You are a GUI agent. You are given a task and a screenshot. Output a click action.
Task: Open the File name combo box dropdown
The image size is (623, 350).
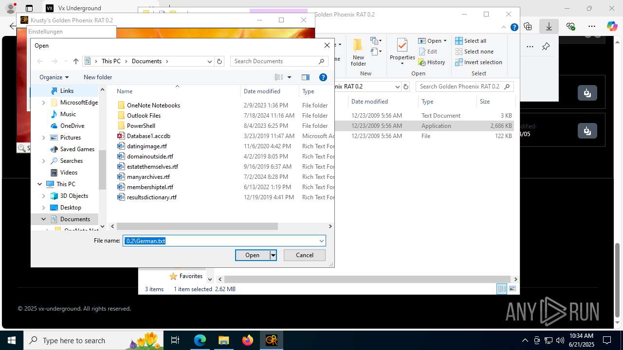pos(321,241)
